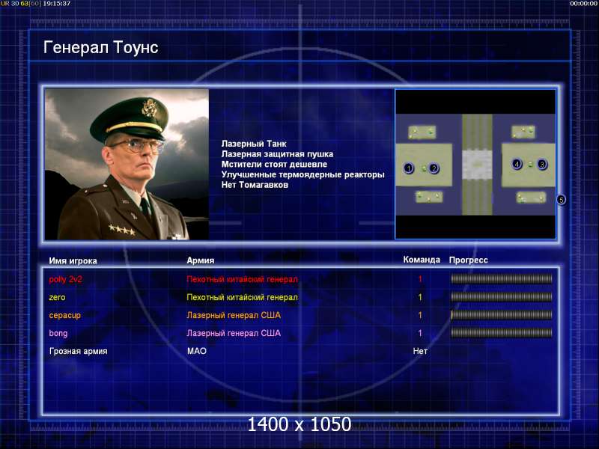This screenshot has width=599, height=449.
Task: Select player name bong
Action: (x=58, y=333)
